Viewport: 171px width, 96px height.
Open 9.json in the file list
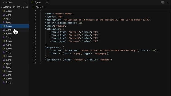(x=15, y=79)
